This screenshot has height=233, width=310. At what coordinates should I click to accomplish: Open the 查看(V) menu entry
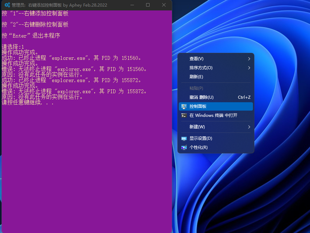point(197,59)
